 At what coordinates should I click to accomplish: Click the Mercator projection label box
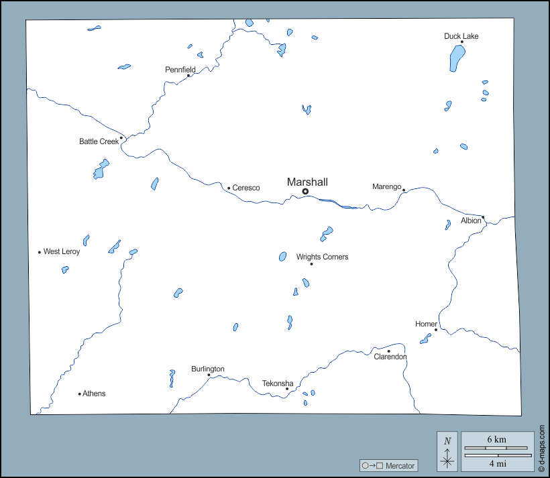pos(388,465)
